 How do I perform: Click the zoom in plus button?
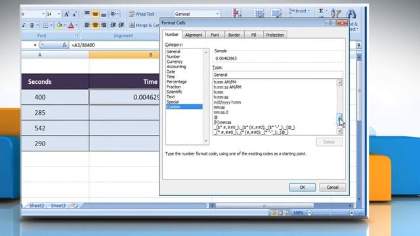tap(352, 212)
